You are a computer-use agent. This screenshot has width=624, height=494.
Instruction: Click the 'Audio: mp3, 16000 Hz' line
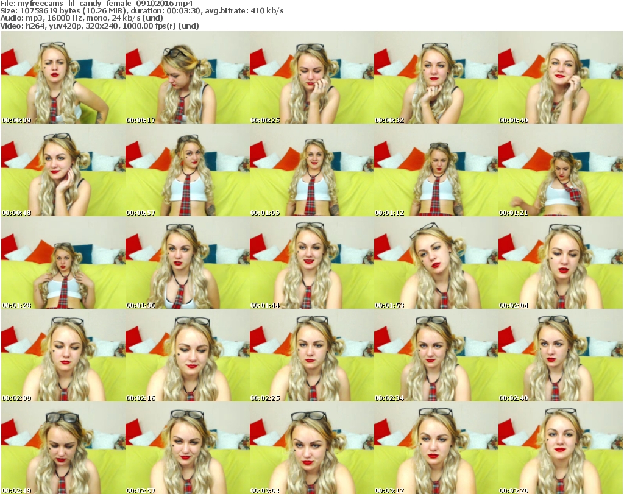point(82,18)
